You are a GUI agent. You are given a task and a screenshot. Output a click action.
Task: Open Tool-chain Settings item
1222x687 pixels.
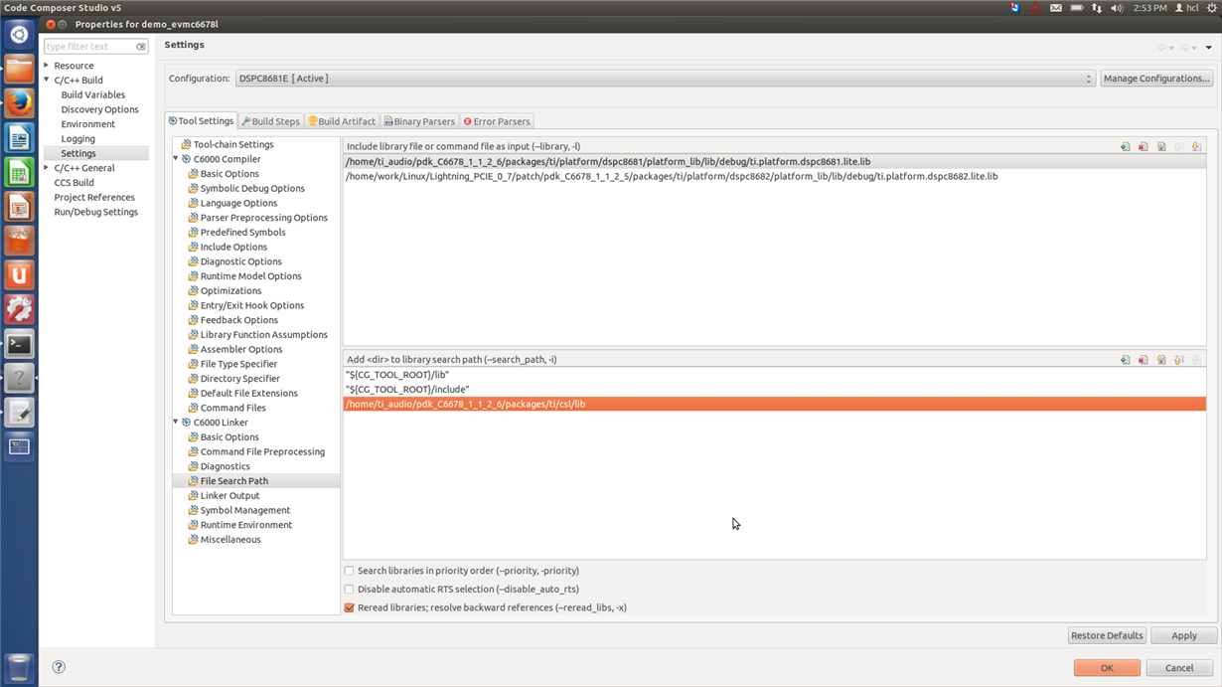[x=233, y=145]
